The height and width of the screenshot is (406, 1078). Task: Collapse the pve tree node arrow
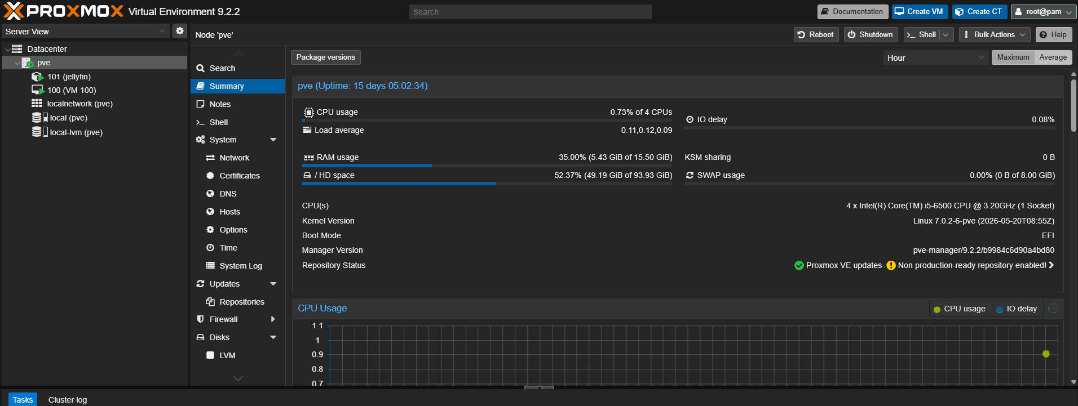click(x=17, y=63)
